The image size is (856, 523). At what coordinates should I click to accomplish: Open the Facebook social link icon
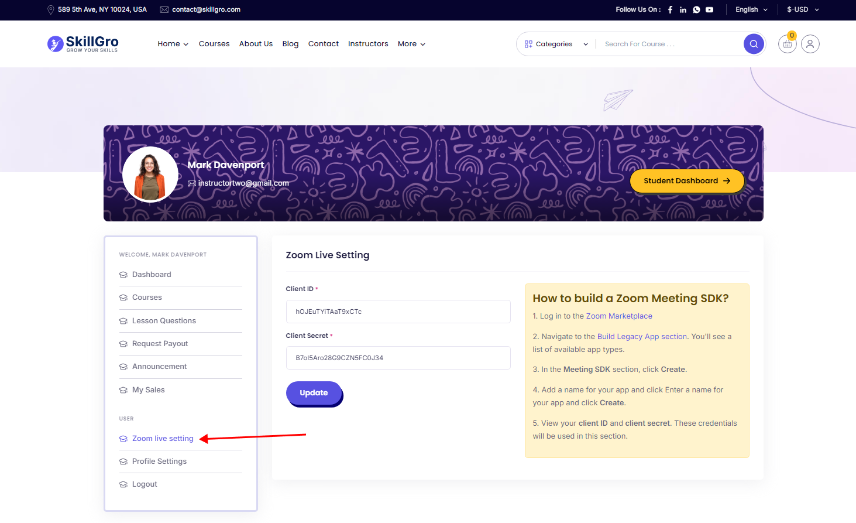(x=670, y=9)
